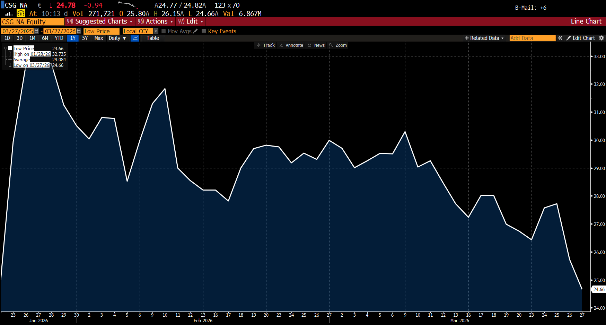Click the white Low Price series color swatch
The height and width of the screenshot is (325, 606).
pyautogui.click(x=10, y=49)
